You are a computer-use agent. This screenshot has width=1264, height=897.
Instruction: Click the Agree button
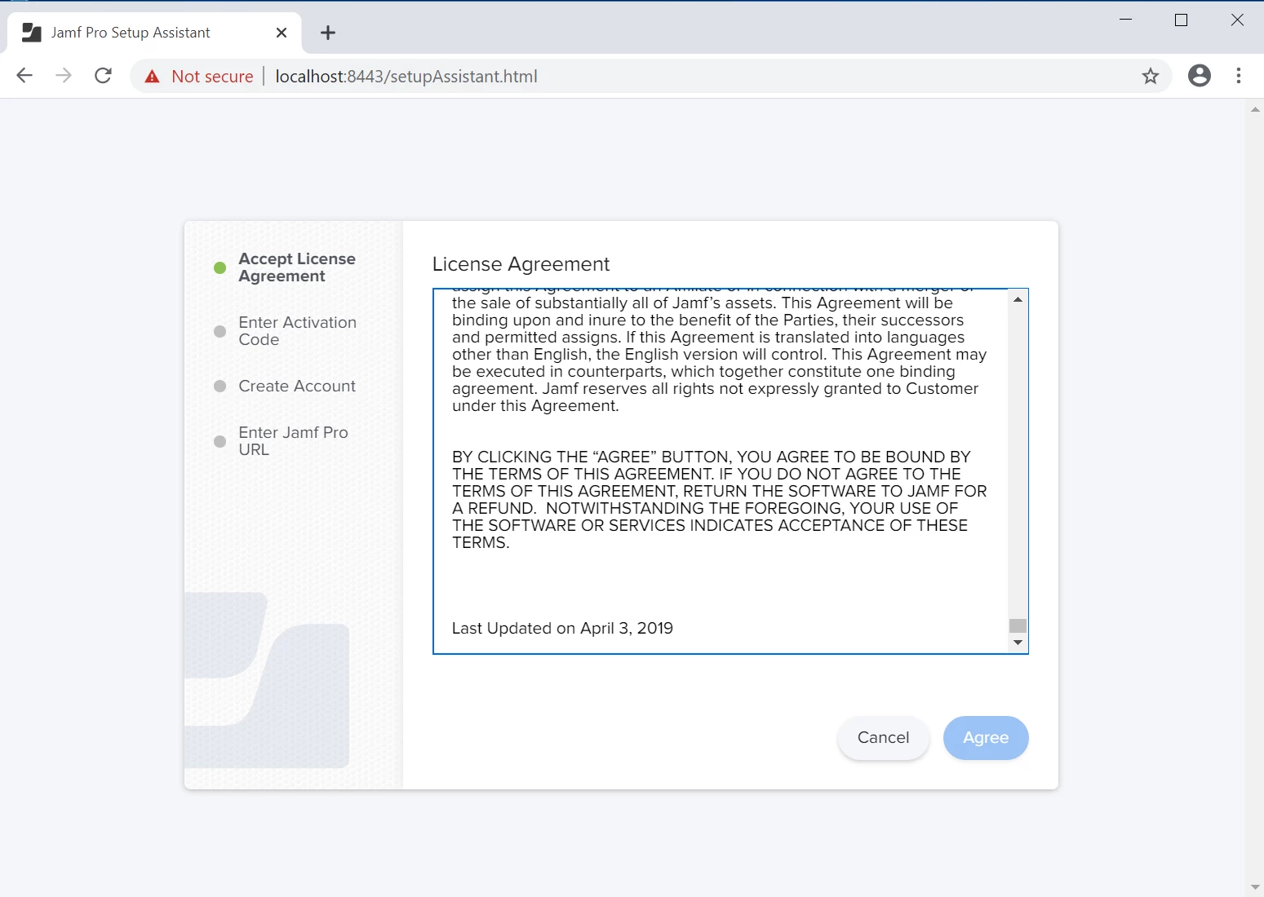(986, 738)
